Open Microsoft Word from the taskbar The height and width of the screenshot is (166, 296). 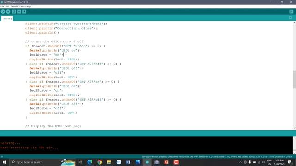(x=128, y=162)
